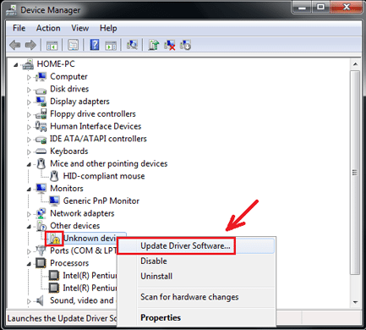366x330 pixels.
Task: Expand the Network adapters node
Action: point(29,214)
